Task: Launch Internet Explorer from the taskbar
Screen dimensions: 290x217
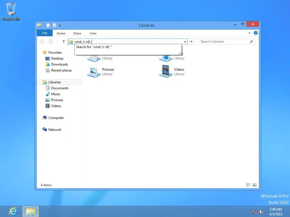Action: [x=13, y=211]
